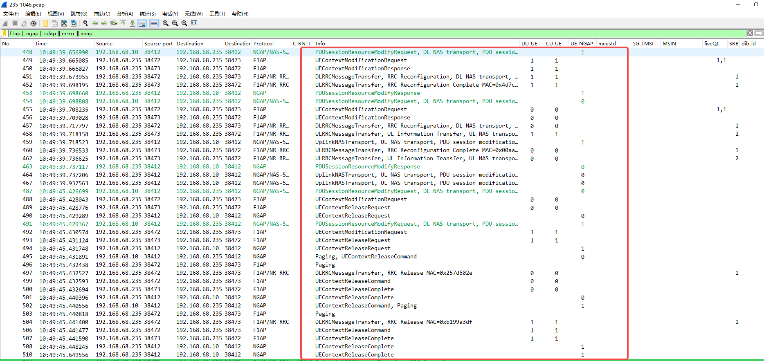
Task: Sort by the Time column header
Action: 63,43
